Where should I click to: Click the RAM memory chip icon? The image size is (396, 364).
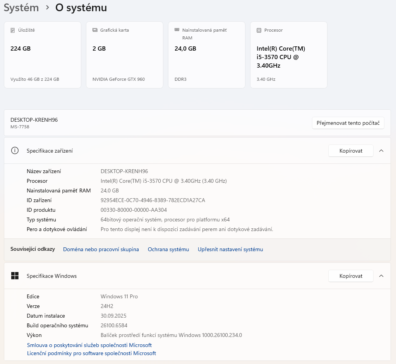pos(177,30)
